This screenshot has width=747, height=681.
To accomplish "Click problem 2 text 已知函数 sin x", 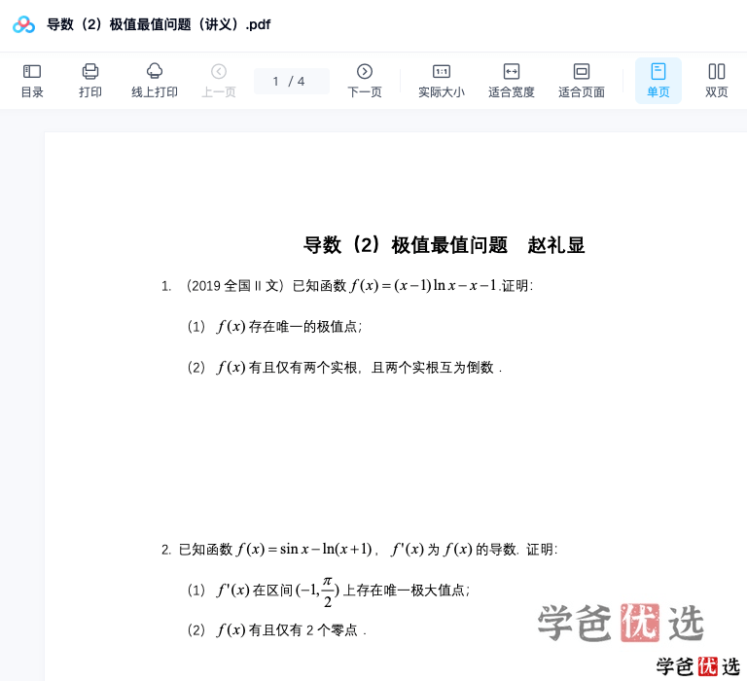I will point(359,550).
